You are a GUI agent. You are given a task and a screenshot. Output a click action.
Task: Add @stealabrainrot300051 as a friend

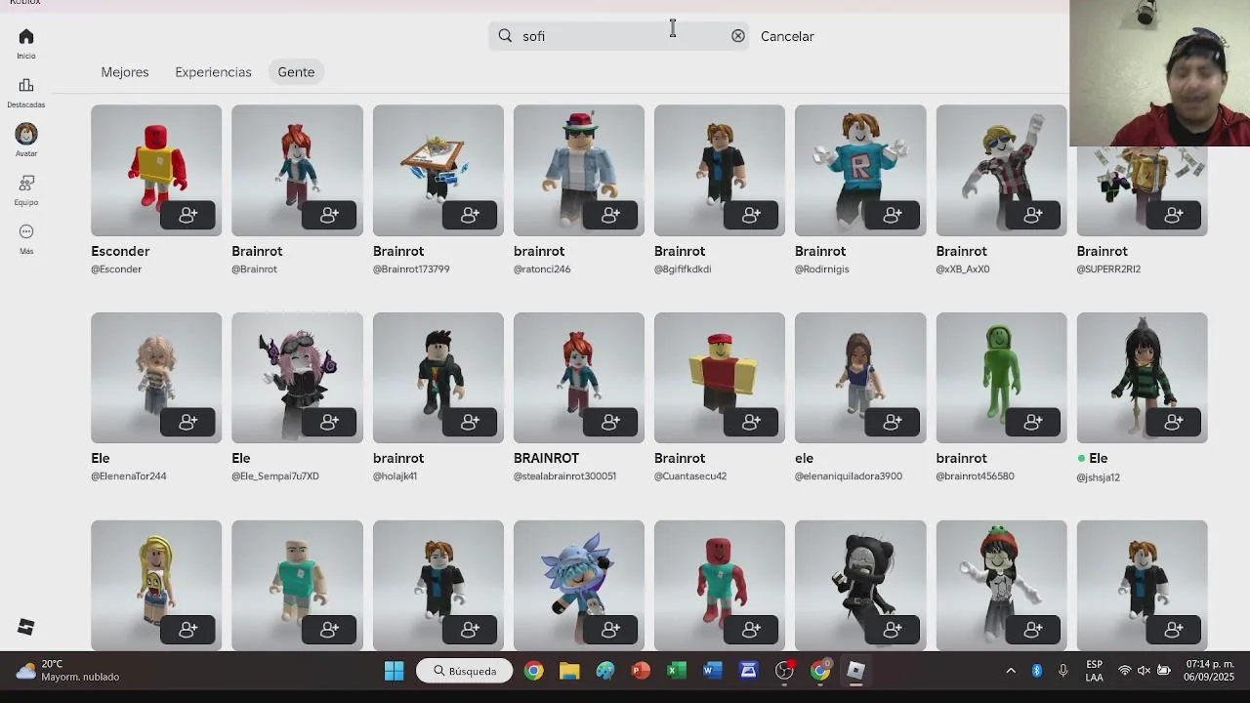pos(610,422)
